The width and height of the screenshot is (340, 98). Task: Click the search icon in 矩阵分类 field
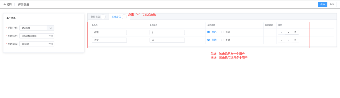pyautogui.click(x=50, y=28)
